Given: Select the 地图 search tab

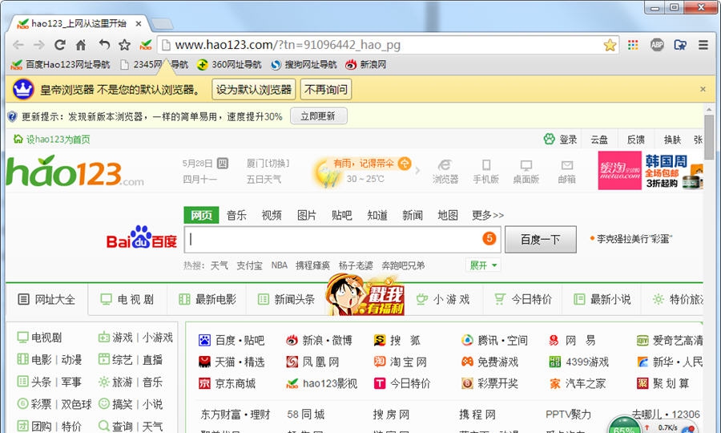Looking at the screenshot, I should pos(447,216).
